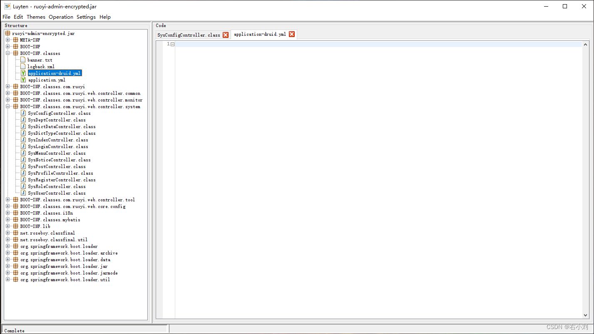The width and height of the screenshot is (594, 334).
Task: Click the SysPostController.class Java icon
Action: [x=23, y=166]
